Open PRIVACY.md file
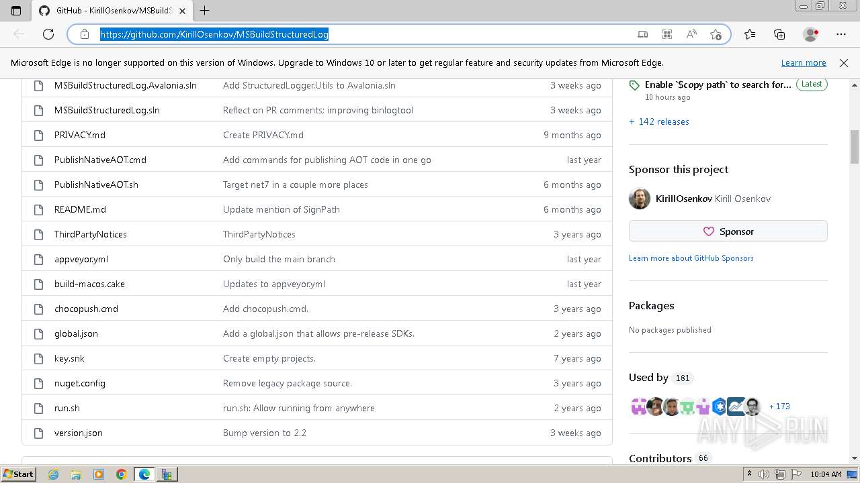Viewport: 860px width, 483px height. 80,135
